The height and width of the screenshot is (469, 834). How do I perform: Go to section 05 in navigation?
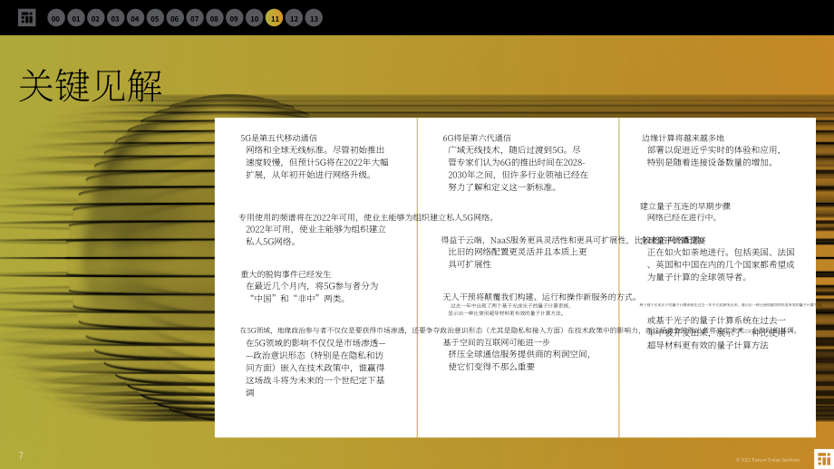click(x=155, y=18)
